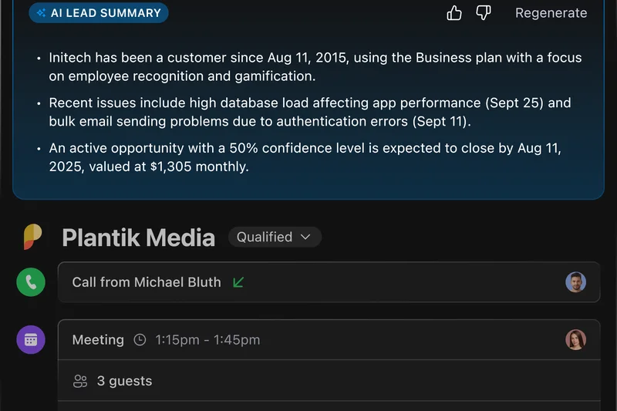
Task: Click the first Initech summary bullet
Action: coord(315,67)
